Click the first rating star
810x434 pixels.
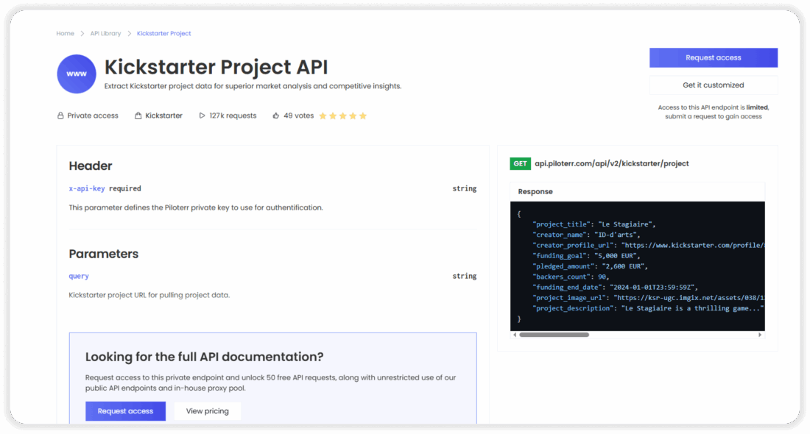point(323,115)
